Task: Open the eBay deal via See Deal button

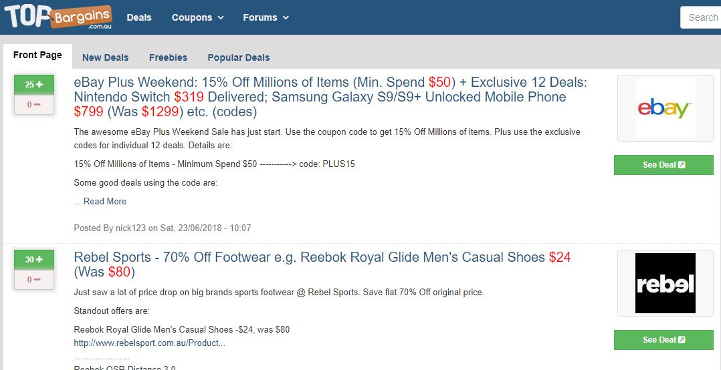Action: click(x=663, y=165)
